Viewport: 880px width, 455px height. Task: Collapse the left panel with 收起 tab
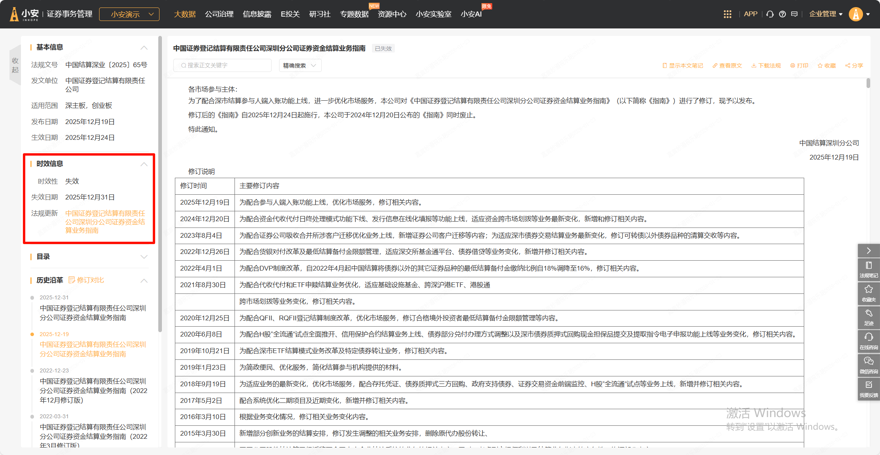coord(15,65)
